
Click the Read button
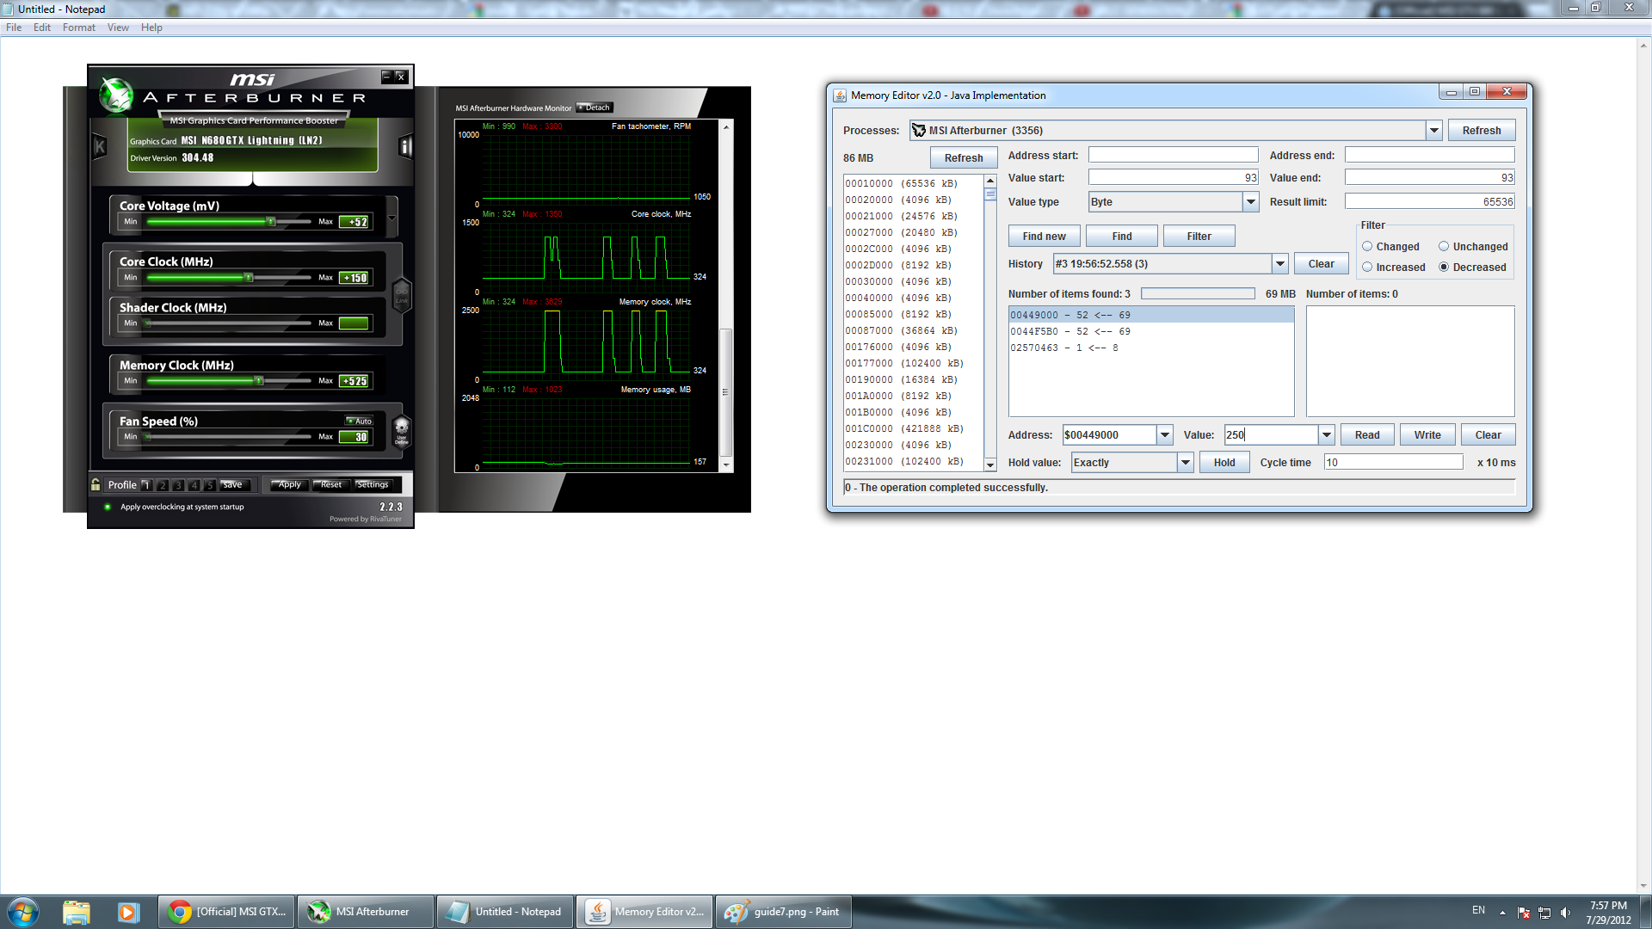(1367, 435)
